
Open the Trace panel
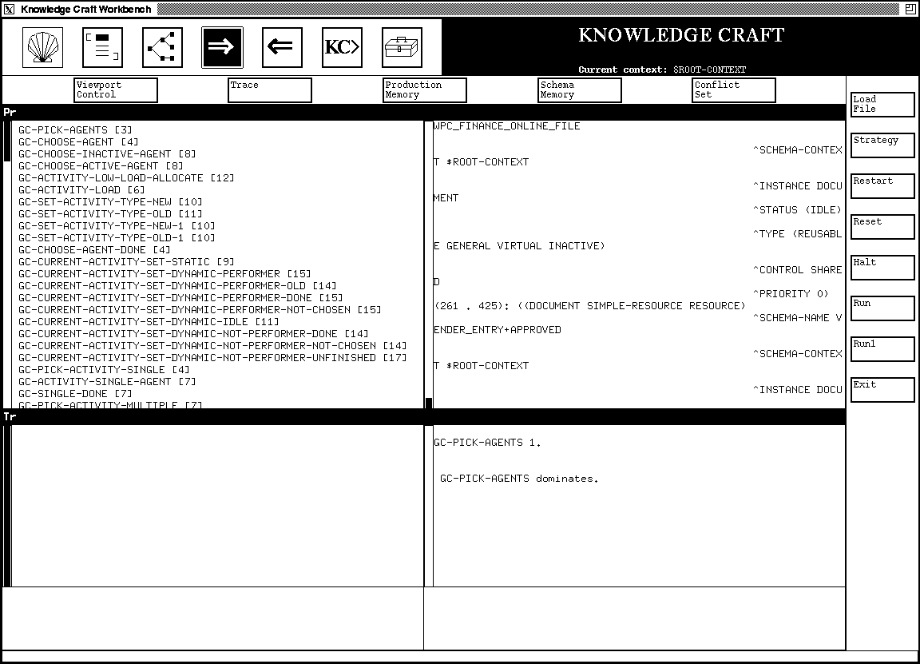pyautogui.click(x=269, y=89)
